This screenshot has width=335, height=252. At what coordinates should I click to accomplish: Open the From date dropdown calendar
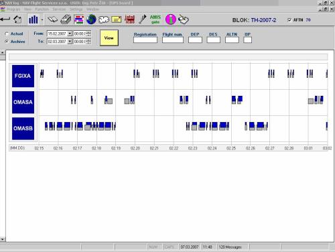pos(70,34)
